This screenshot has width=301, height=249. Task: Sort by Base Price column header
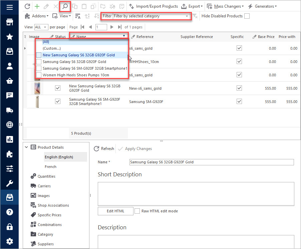pyautogui.click(x=266, y=37)
